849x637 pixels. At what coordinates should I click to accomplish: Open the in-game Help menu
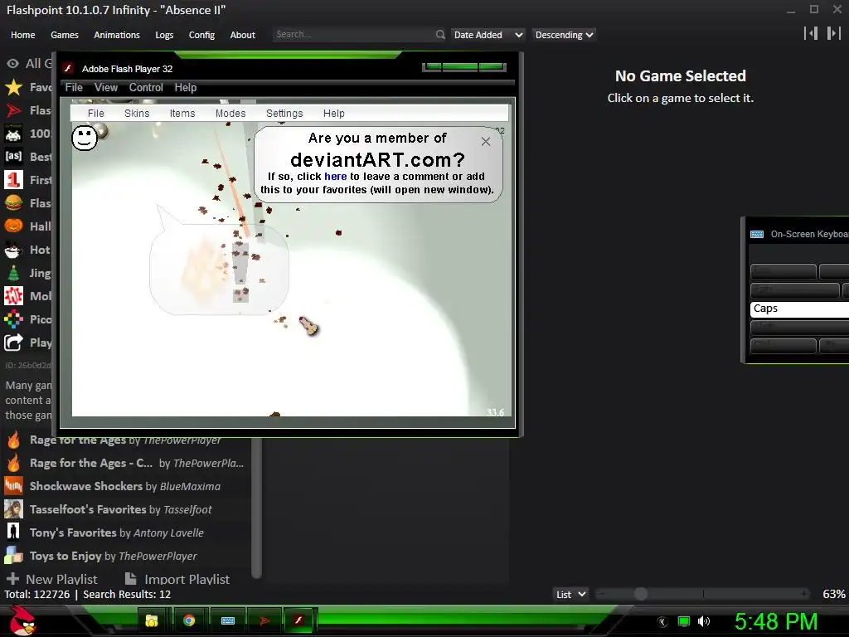[333, 113]
